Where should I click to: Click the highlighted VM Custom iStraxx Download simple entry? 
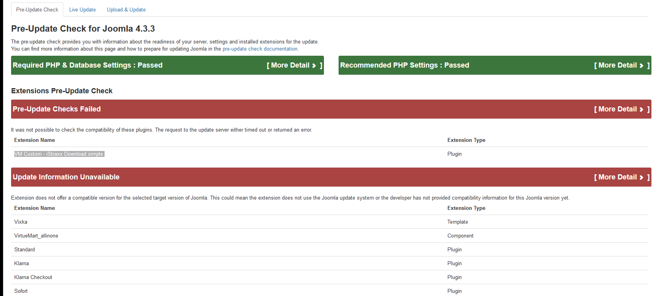[x=59, y=154]
